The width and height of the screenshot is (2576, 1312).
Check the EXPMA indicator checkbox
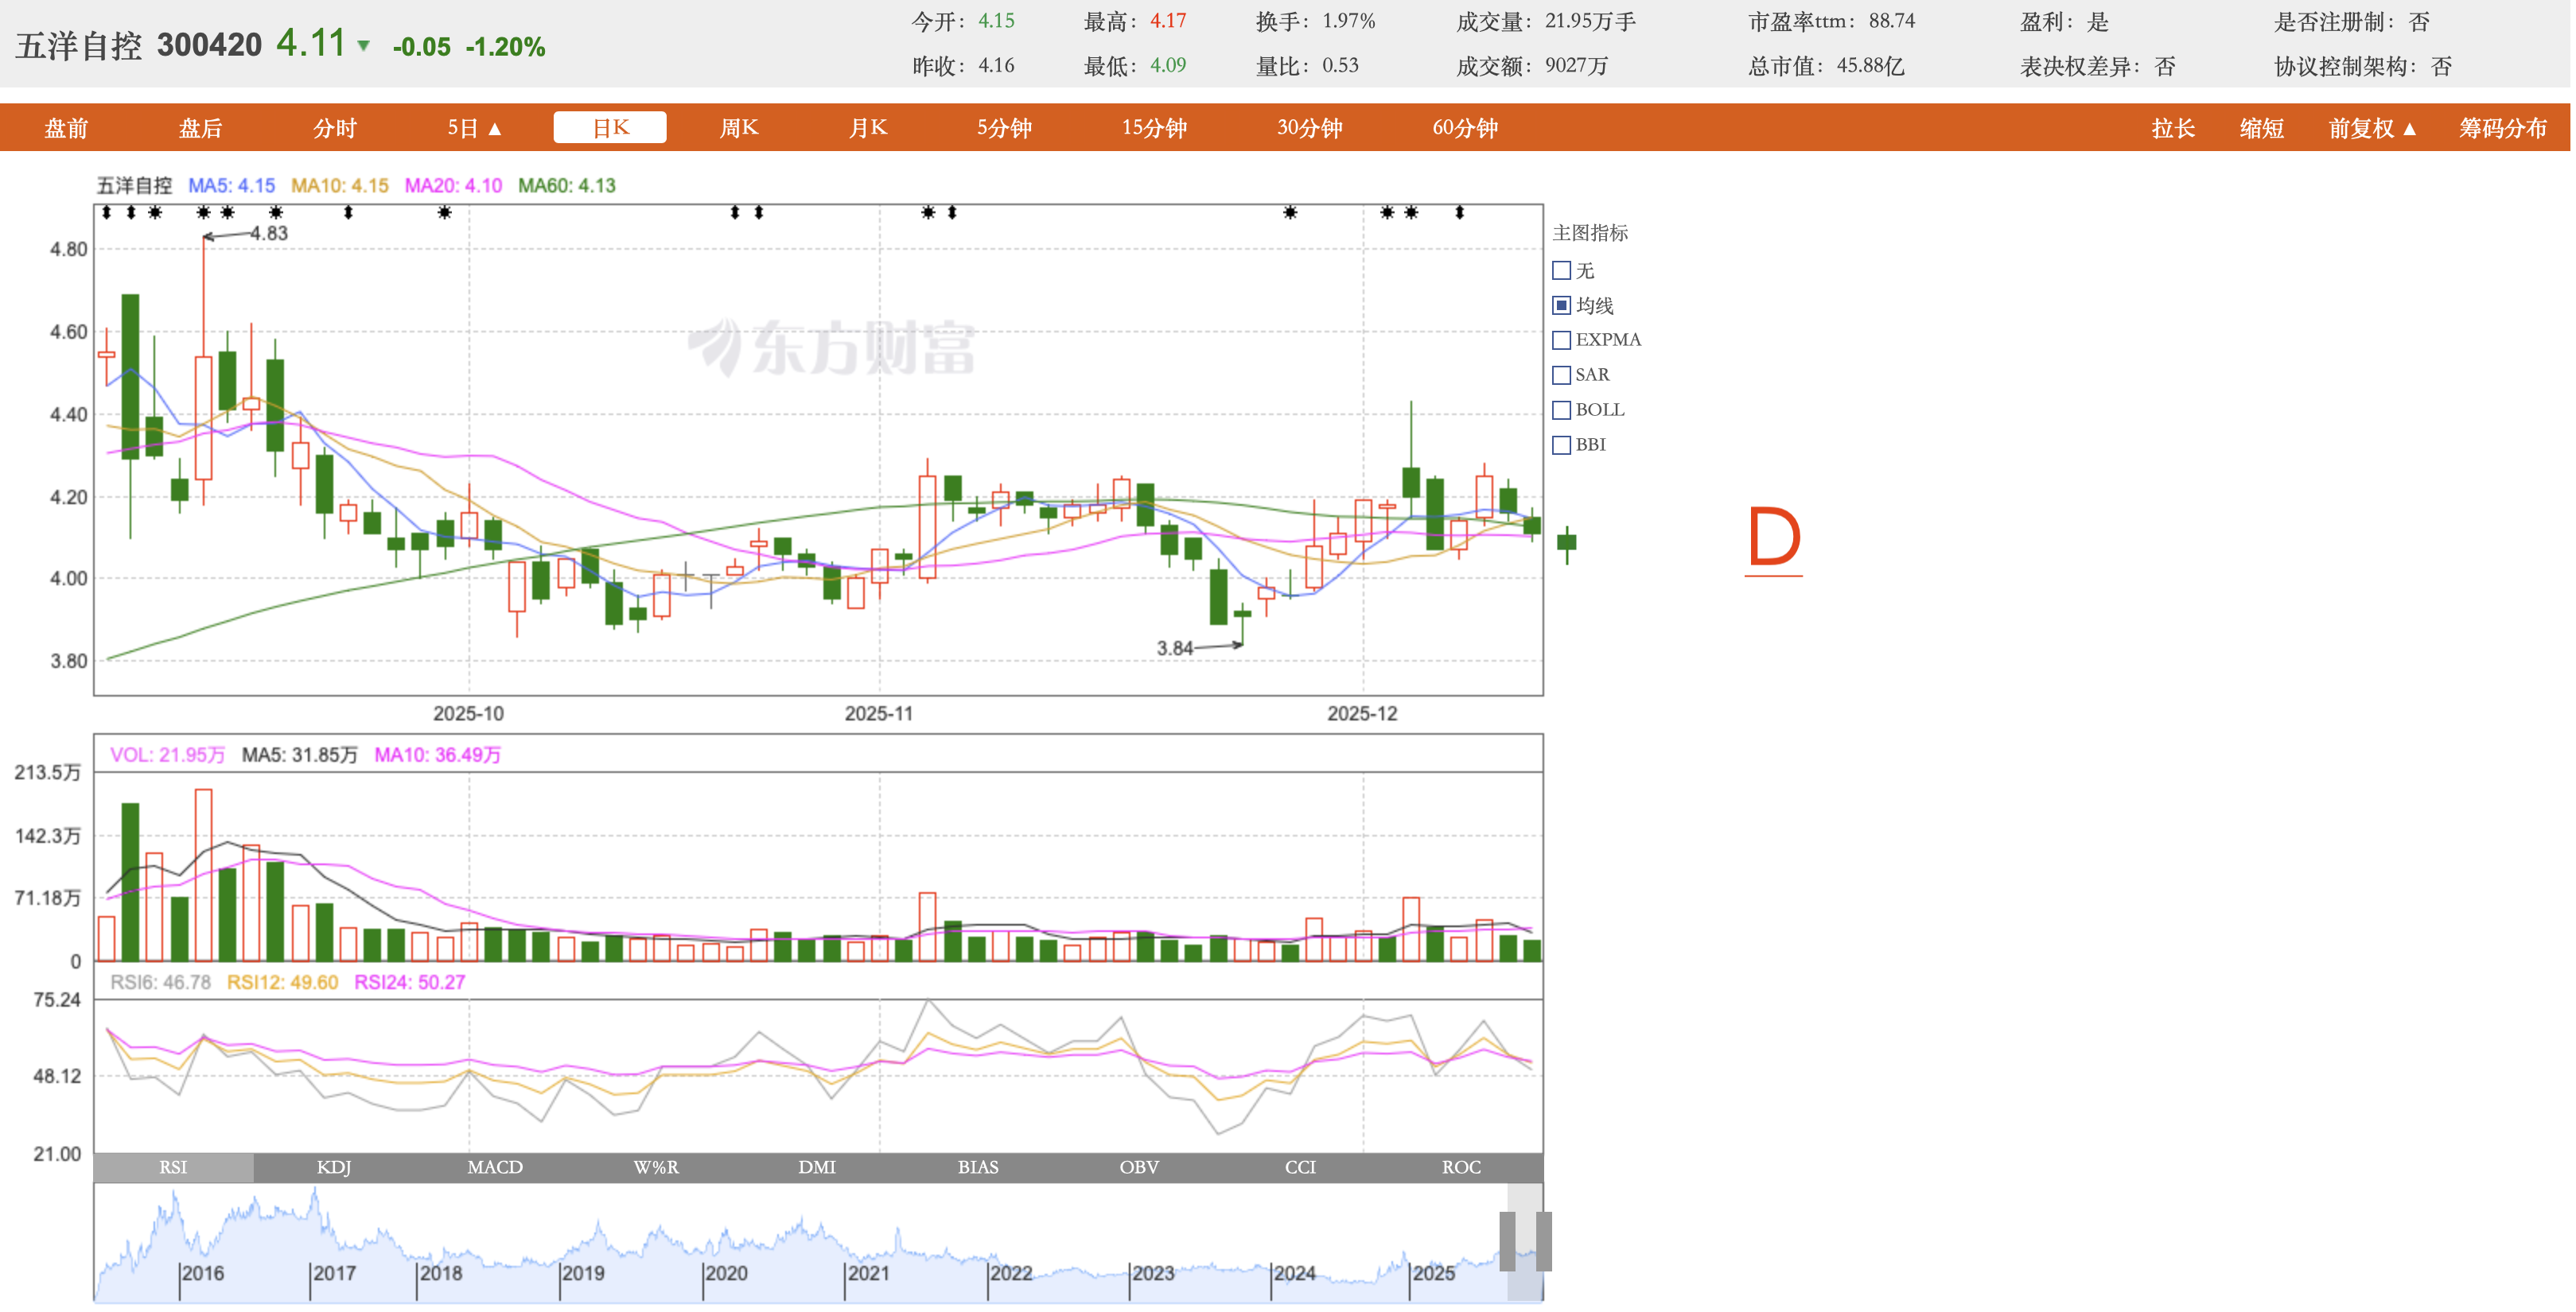pos(1561,340)
